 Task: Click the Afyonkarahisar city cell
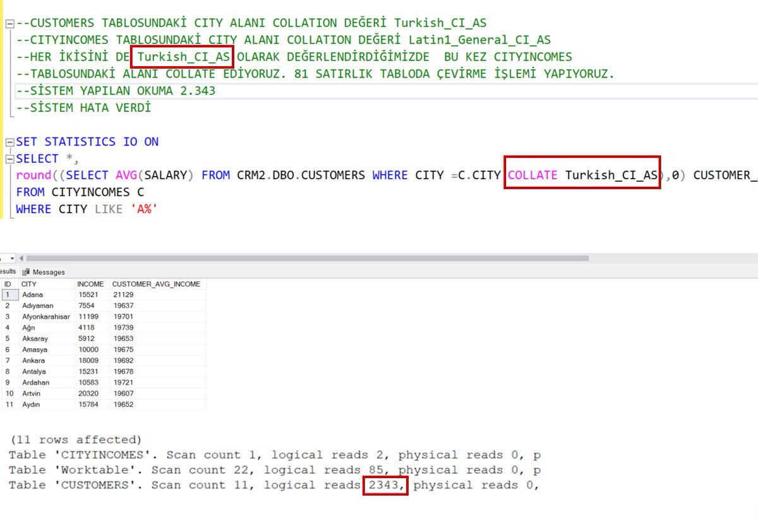pyautogui.click(x=46, y=316)
